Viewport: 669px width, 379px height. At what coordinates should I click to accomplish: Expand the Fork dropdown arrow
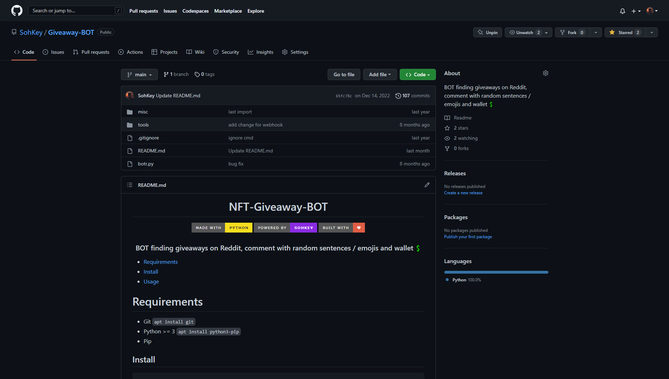596,32
